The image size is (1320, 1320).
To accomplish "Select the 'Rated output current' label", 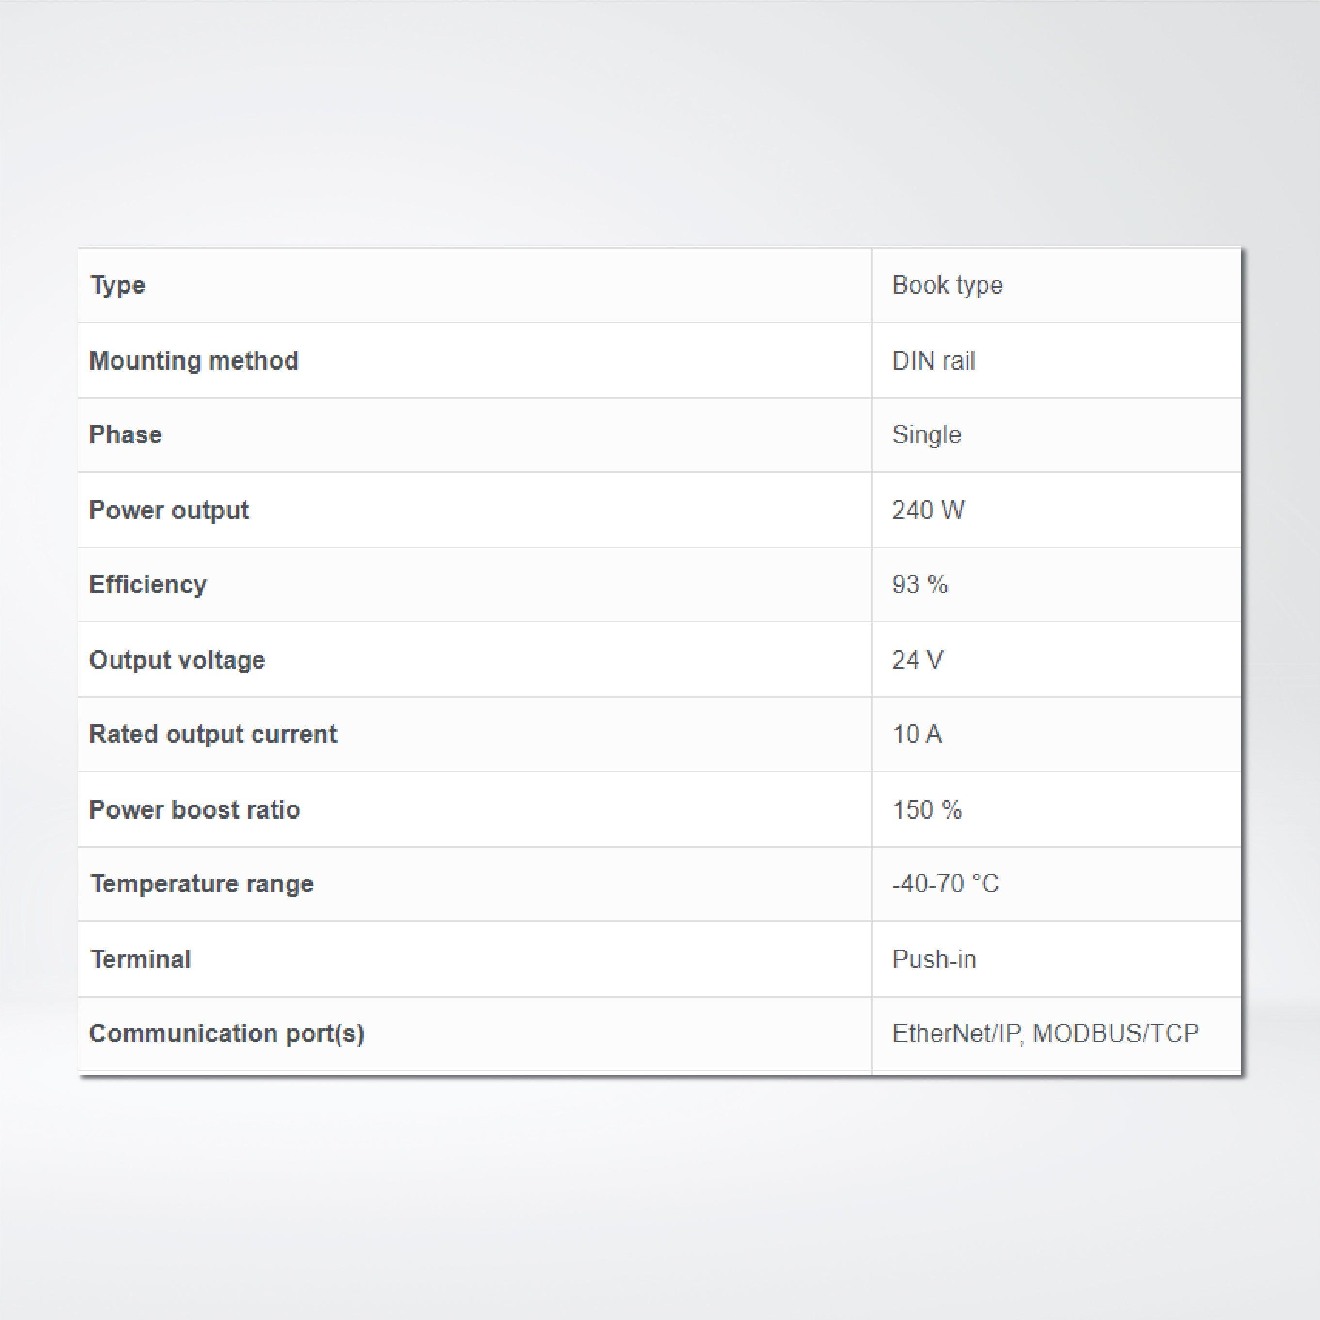I will click(x=213, y=734).
